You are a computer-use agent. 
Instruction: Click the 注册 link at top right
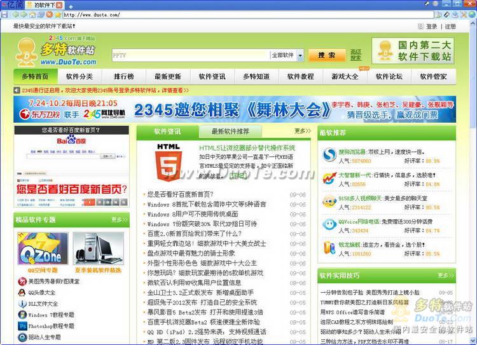[450, 27]
